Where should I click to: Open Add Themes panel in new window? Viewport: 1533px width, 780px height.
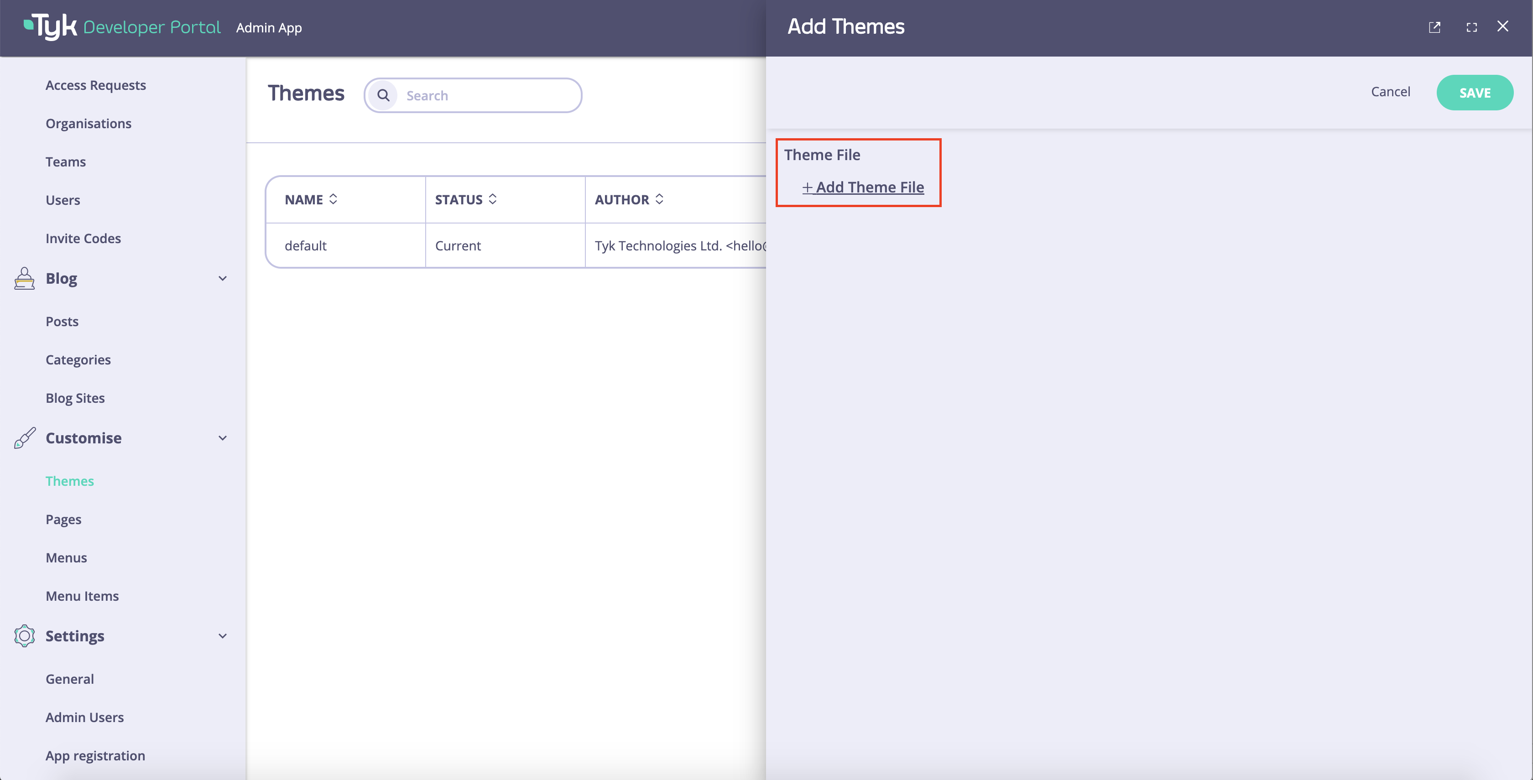[1435, 27]
